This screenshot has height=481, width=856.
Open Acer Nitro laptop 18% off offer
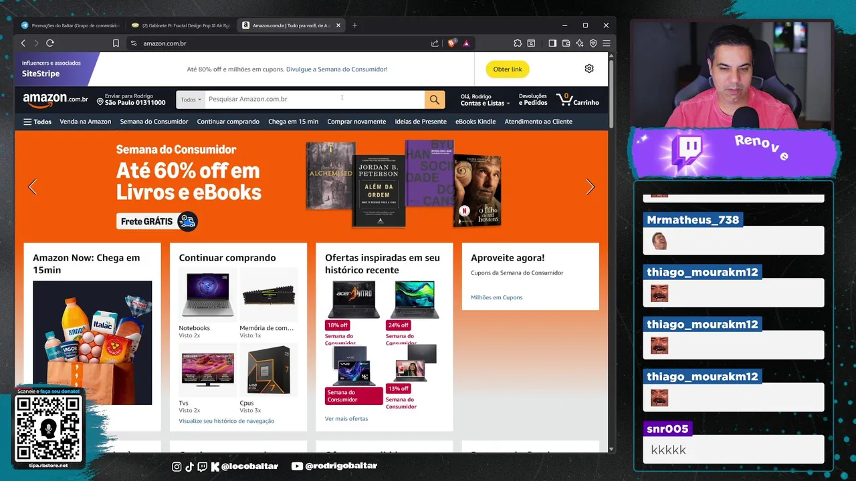(x=353, y=300)
